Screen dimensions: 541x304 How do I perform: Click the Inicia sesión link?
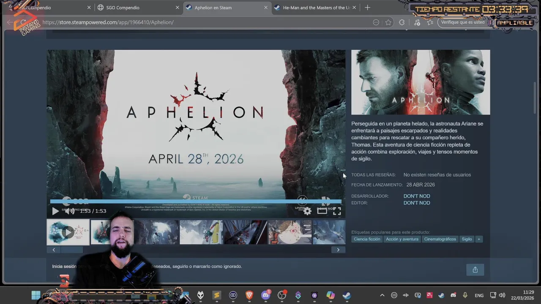point(64,266)
